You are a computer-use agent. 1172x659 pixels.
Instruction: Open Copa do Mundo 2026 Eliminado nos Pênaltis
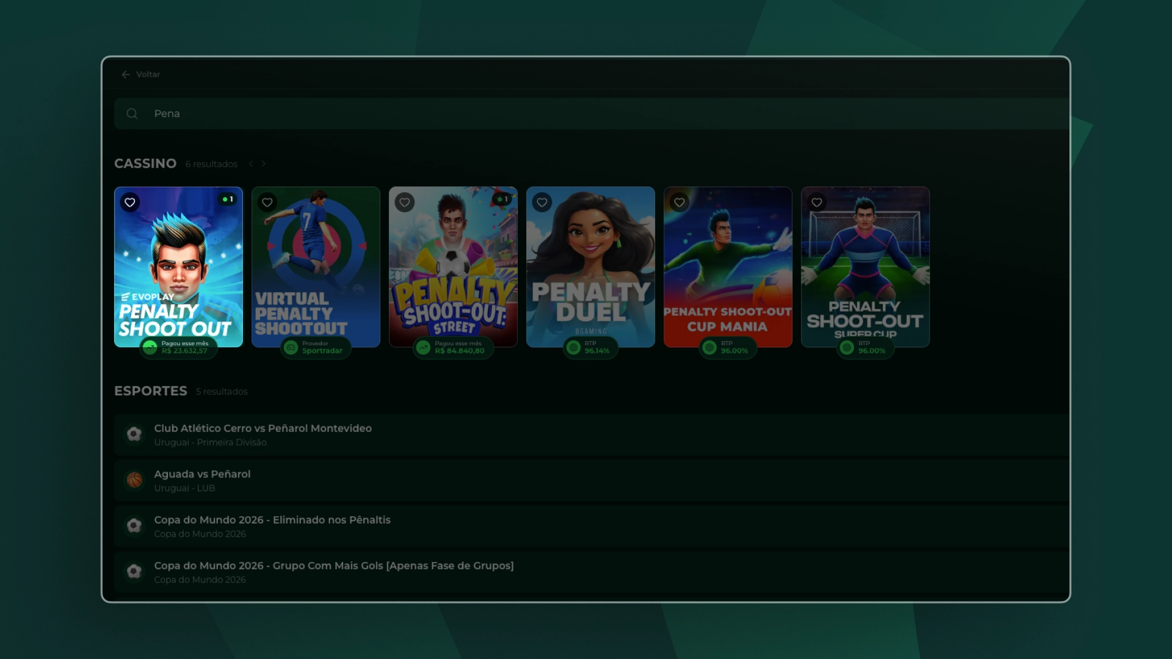(x=591, y=526)
